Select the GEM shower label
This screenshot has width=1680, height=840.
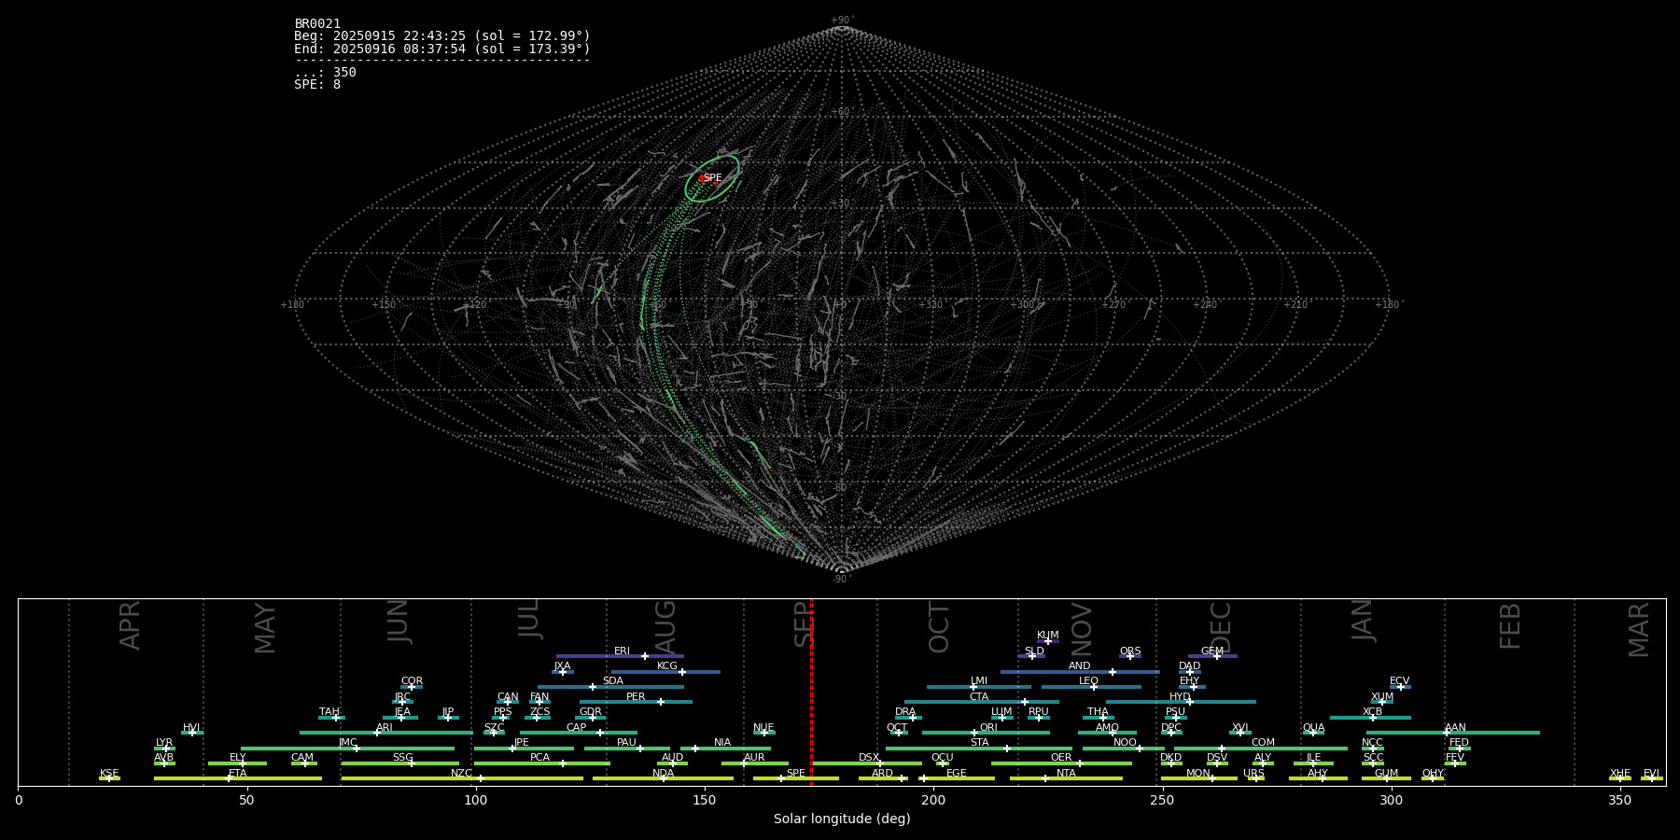click(1211, 651)
